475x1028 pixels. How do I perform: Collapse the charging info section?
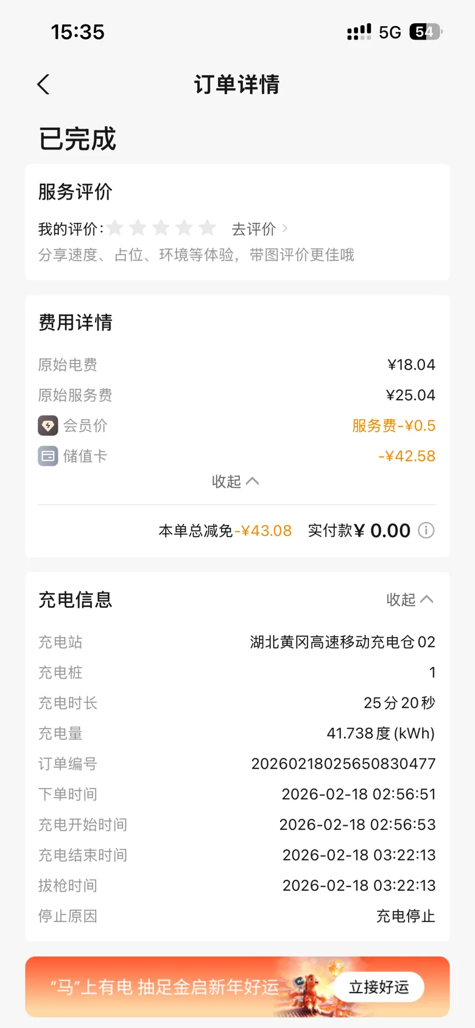410,600
